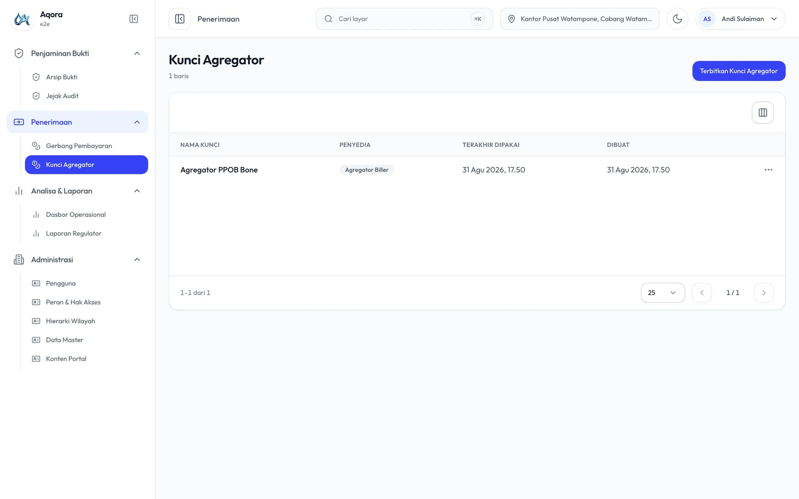
Task: Click the Agregator PPOB Bone row name
Action: (219, 170)
